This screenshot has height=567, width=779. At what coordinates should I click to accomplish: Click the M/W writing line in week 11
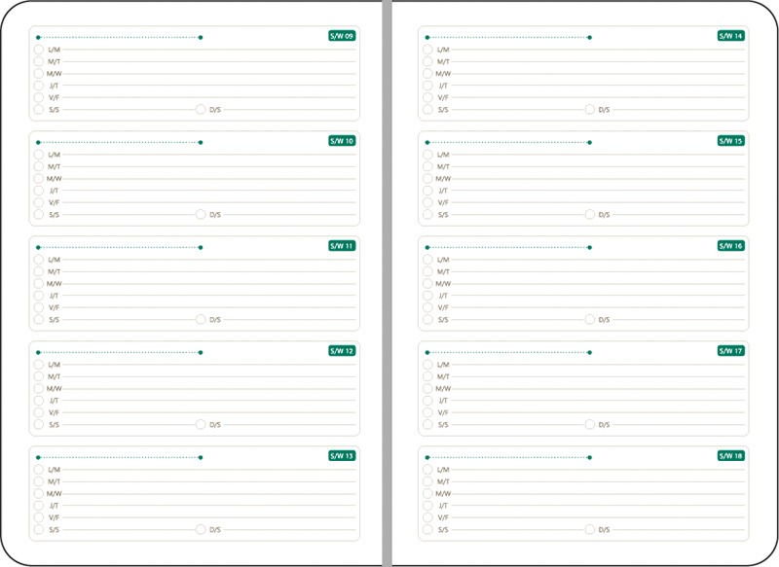click(209, 284)
